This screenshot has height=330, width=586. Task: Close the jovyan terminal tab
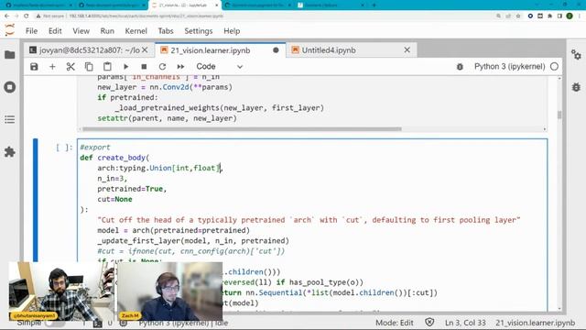click(x=145, y=49)
